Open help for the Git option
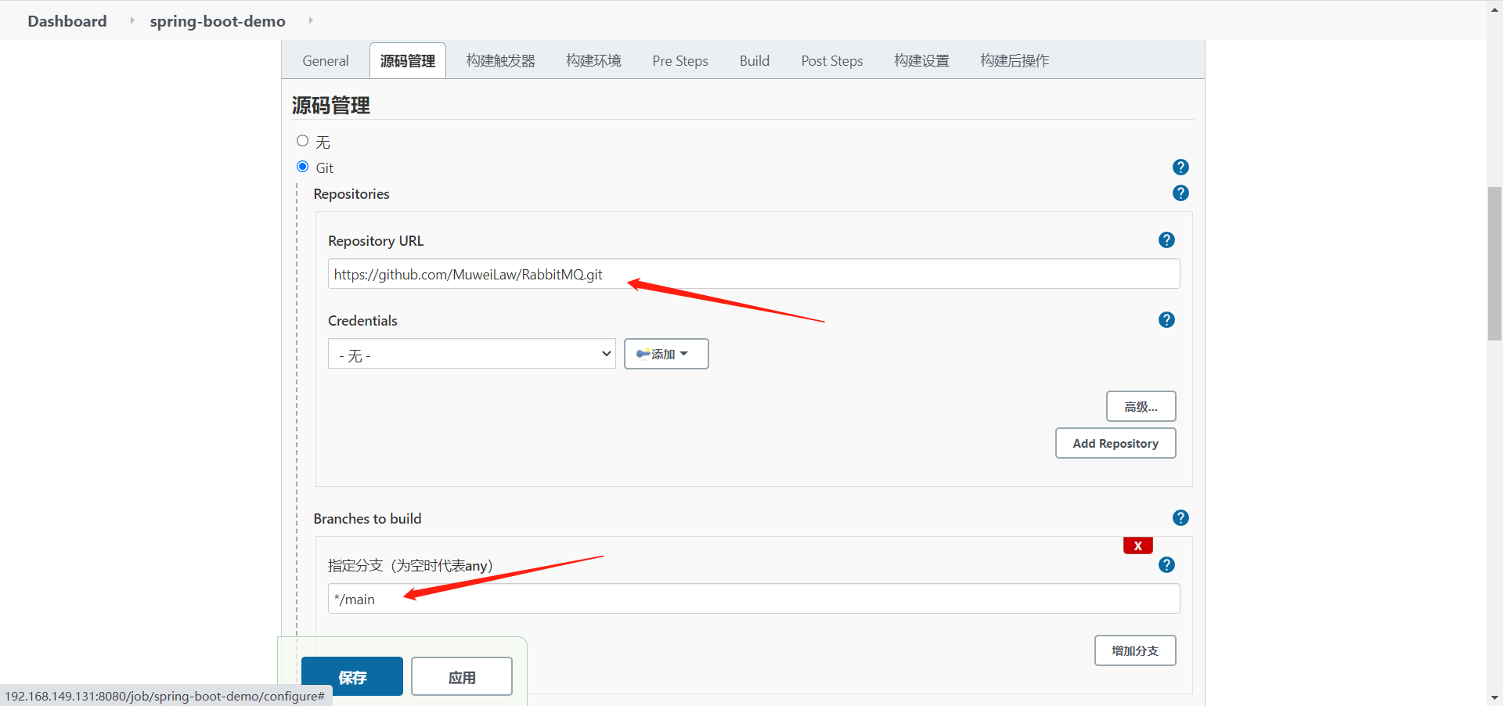 click(x=1180, y=167)
